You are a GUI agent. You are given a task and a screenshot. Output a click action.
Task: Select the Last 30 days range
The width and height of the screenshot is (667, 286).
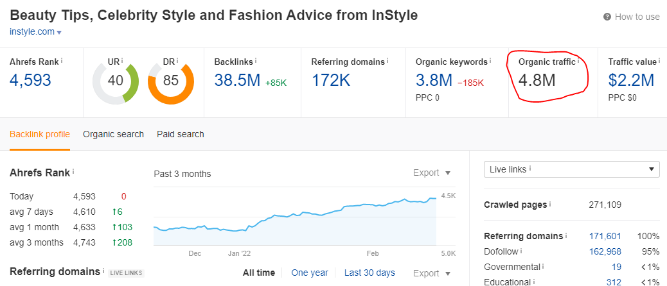tap(369, 273)
